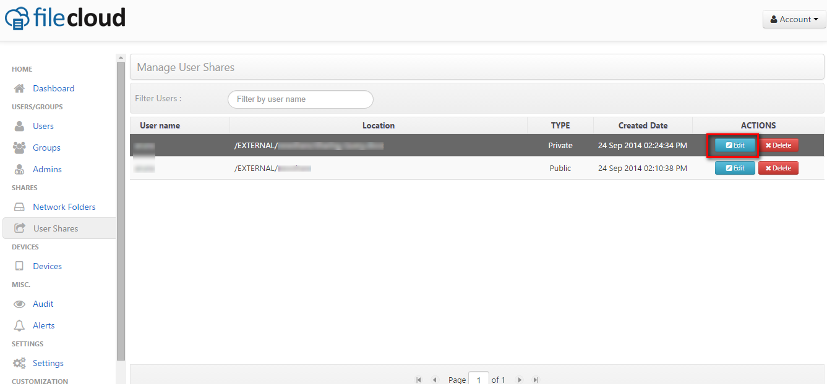Click date 24 Sep 2014 02:24:34 PM

click(x=643, y=146)
